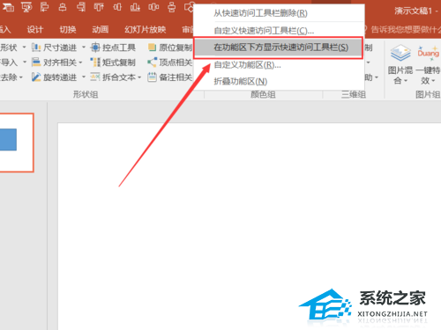Screen dimensions: 441x330
Task: Click the Duang 一键特效 icon
Action: point(428,53)
